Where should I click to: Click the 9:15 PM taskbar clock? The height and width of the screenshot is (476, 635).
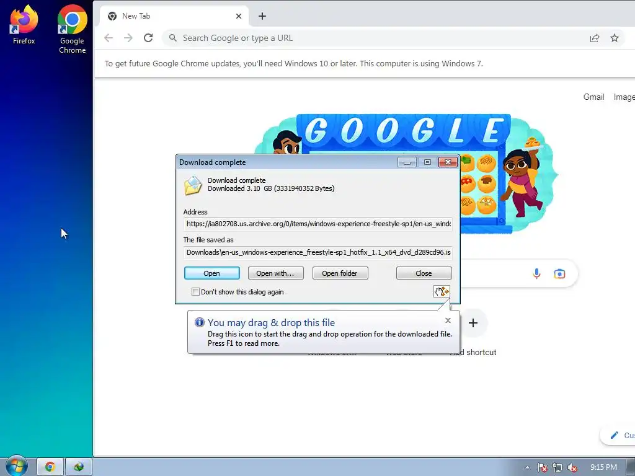click(x=603, y=467)
